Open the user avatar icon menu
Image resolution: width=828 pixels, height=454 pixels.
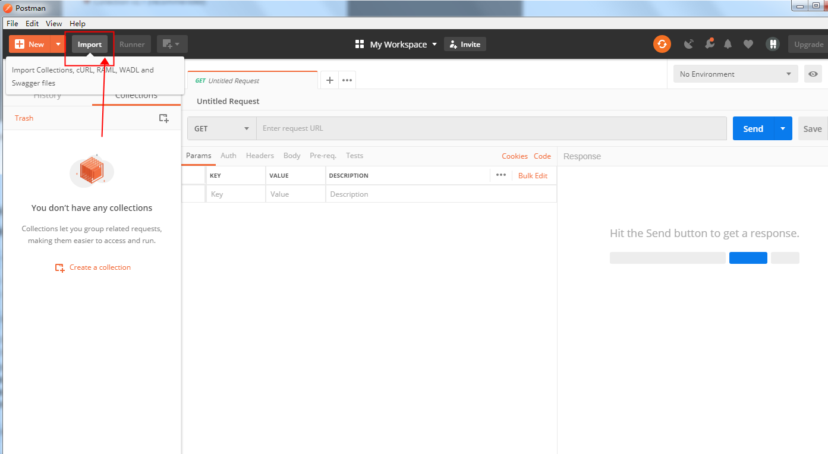(x=773, y=44)
